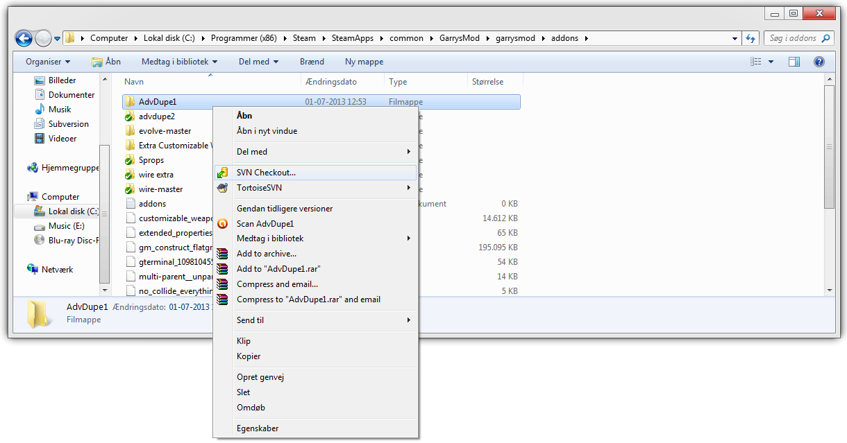
Task: Select Music (E:) drive in navigation pane
Action: click(x=60, y=226)
